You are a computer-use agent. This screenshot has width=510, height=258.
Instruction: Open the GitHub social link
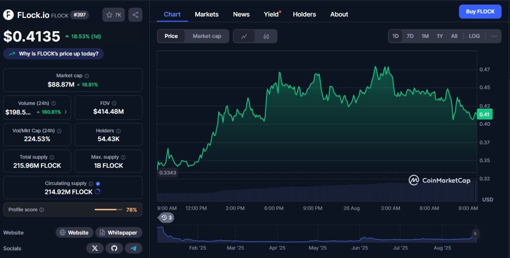click(x=114, y=248)
